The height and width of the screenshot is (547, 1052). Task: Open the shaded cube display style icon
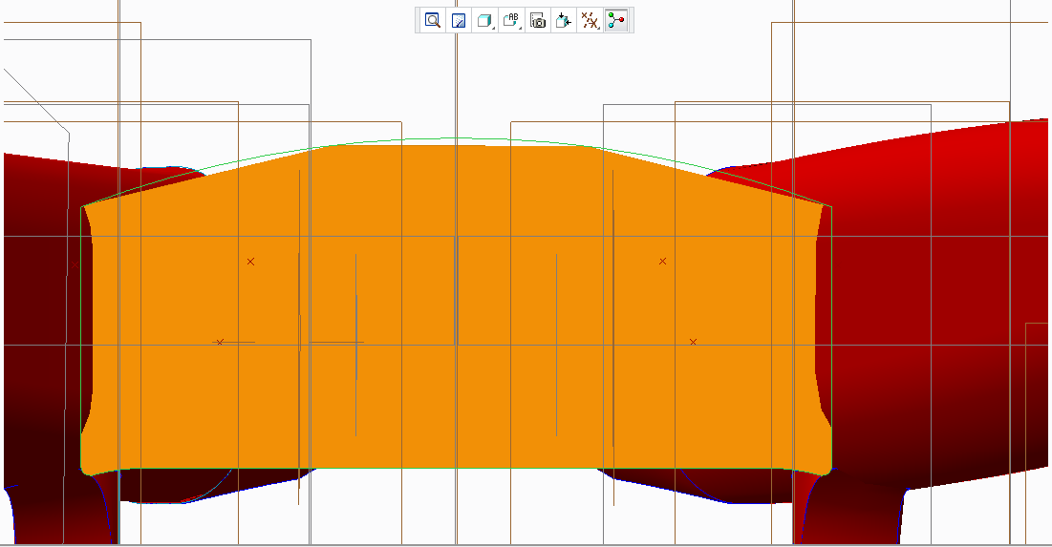tap(484, 21)
